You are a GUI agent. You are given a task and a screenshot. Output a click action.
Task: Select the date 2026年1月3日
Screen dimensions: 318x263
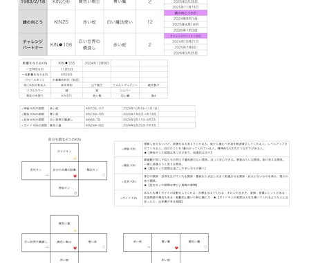(x=185, y=30)
